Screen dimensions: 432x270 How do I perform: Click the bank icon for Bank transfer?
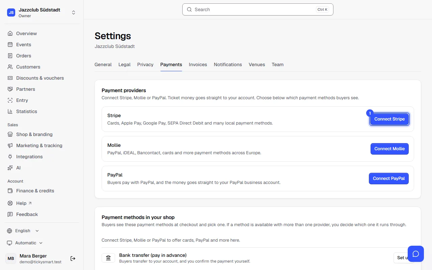point(108,258)
